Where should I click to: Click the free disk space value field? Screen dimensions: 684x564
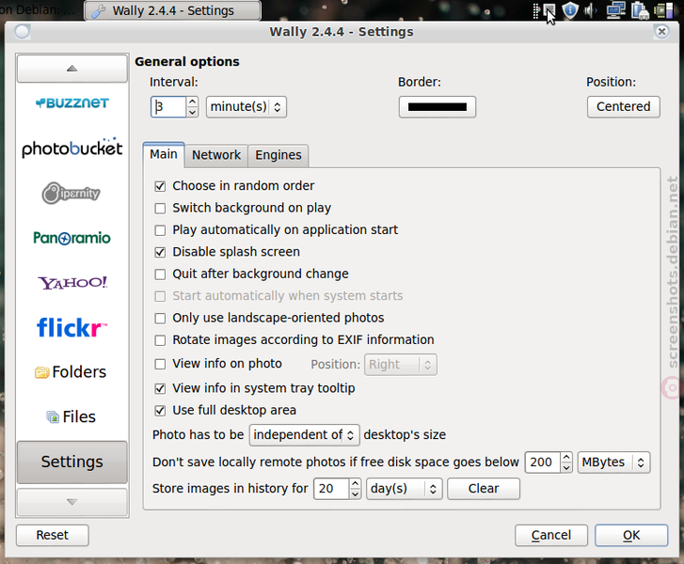coord(543,462)
